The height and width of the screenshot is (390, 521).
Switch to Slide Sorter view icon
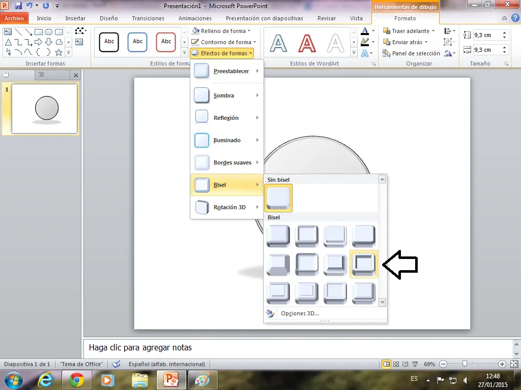[x=396, y=364]
